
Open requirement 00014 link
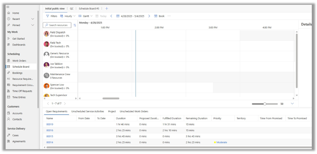click(50, 142)
